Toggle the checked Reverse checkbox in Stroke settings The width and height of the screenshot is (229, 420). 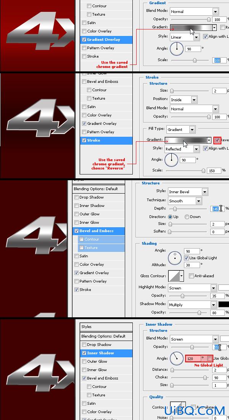217,140
